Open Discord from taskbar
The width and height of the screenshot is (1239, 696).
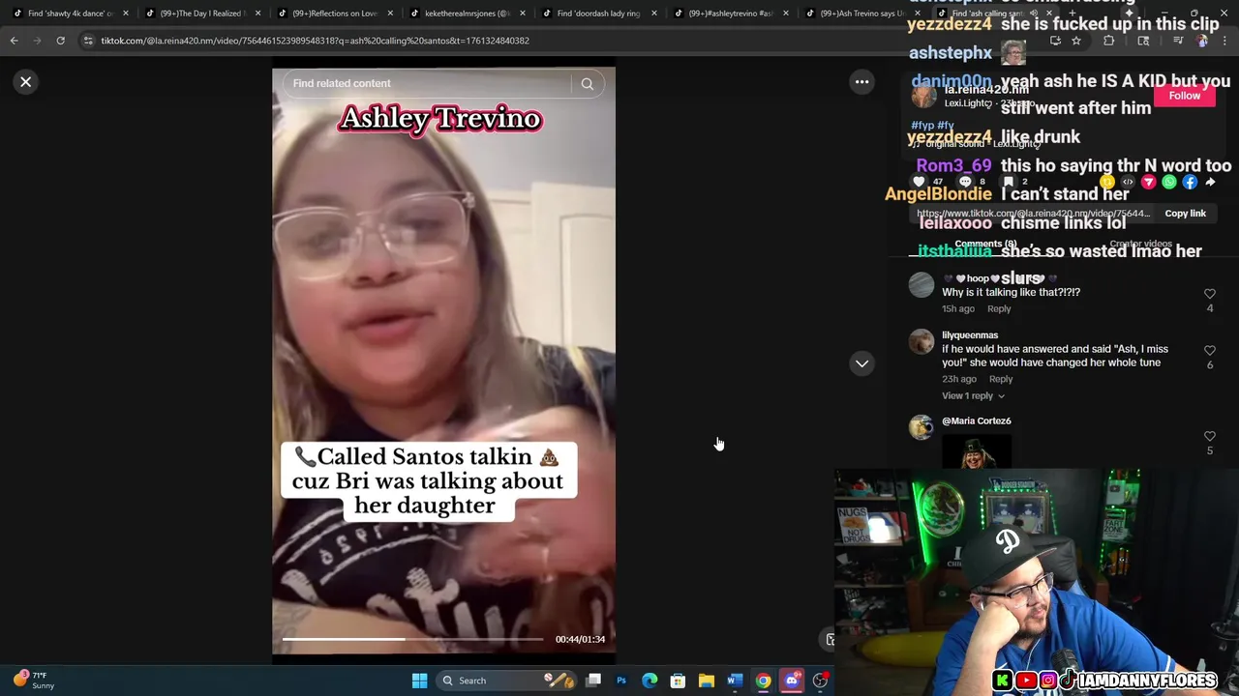coord(792,681)
